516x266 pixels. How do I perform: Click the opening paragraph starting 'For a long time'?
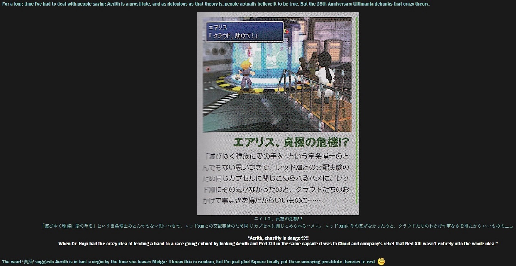216,4
